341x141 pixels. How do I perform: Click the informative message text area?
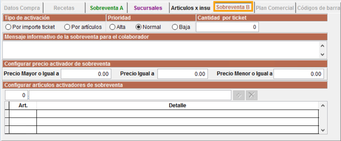click(161, 50)
